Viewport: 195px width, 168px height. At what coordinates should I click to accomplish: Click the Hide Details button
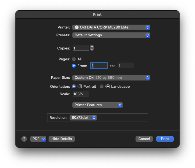pyautogui.click(x=62, y=139)
